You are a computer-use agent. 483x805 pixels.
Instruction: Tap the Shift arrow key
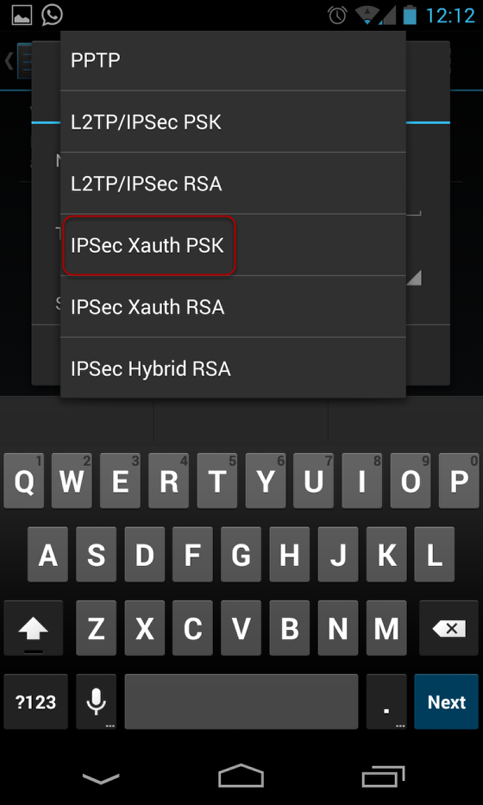[34, 628]
